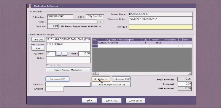
Task: Click the horizontal scrollbar thumb in table
Action: point(97,73)
